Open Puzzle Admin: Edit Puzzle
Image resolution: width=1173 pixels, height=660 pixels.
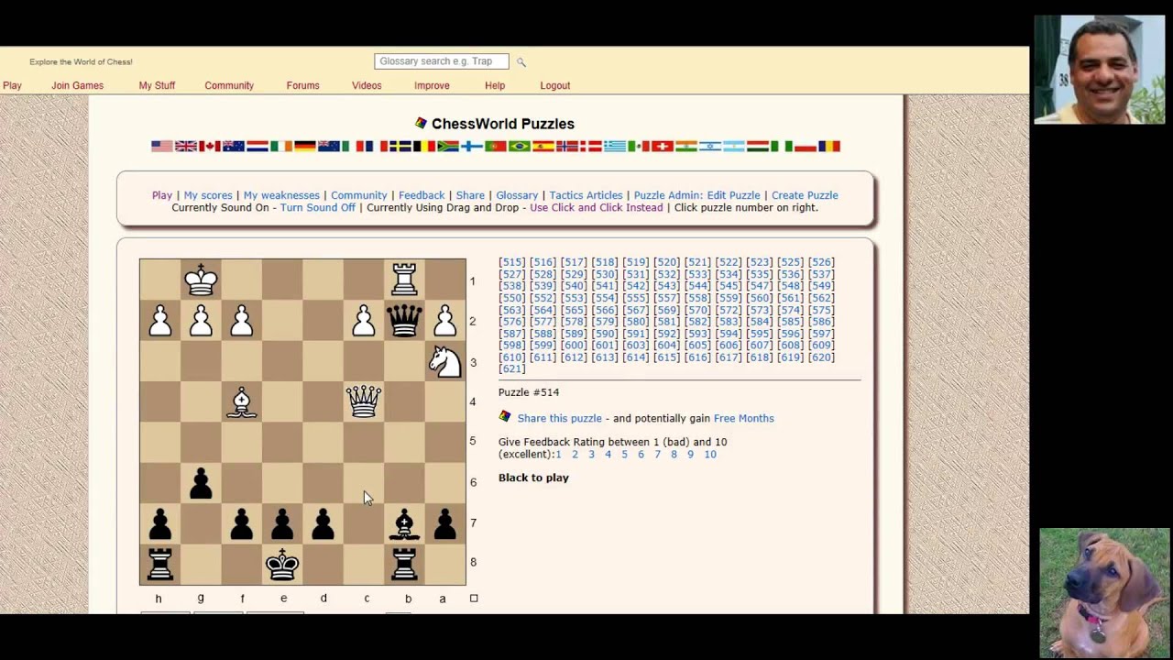point(697,195)
